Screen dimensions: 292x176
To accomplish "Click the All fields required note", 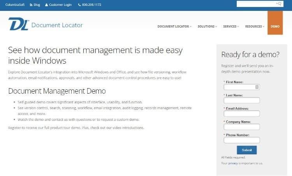I will [x=233, y=157].
